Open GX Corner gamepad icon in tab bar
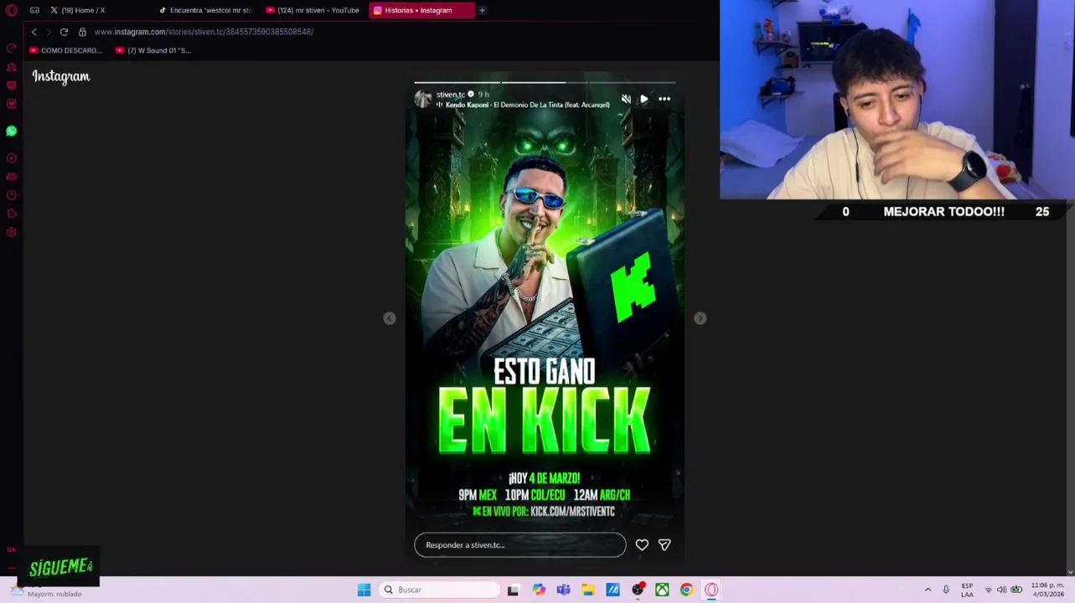This screenshot has width=1075, height=603. pos(34,10)
